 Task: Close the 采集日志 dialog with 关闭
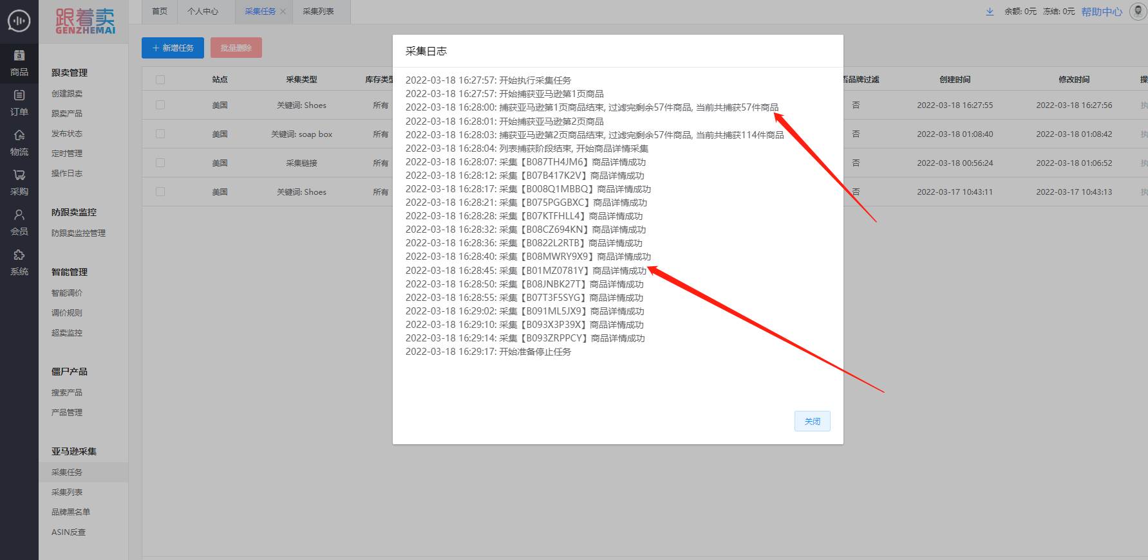pyautogui.click(x=813, y=421)
